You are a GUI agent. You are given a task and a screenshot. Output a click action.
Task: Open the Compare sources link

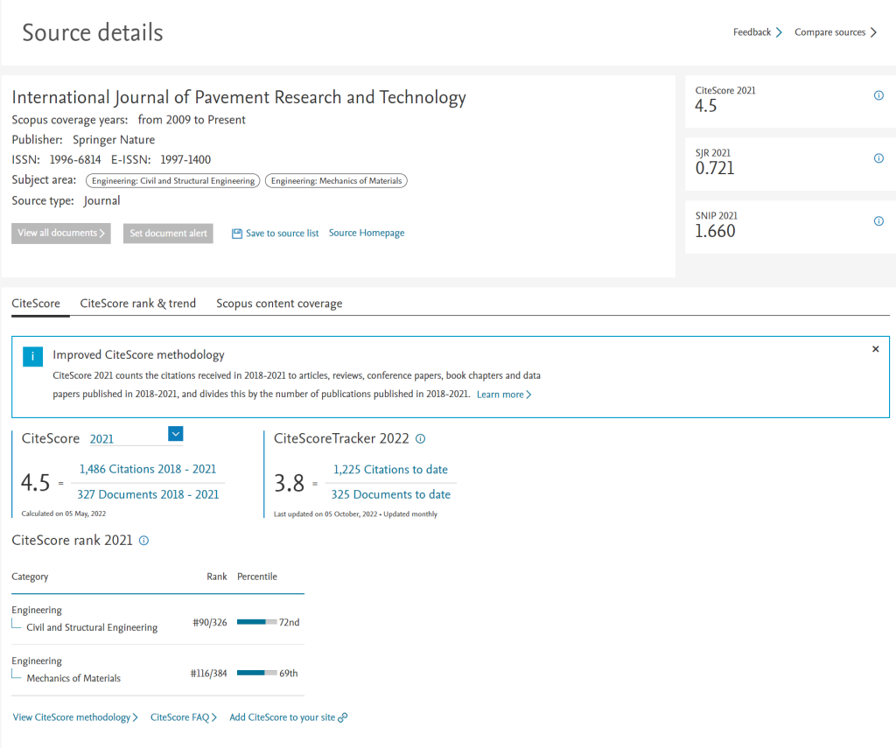click(x=835, y=32)
